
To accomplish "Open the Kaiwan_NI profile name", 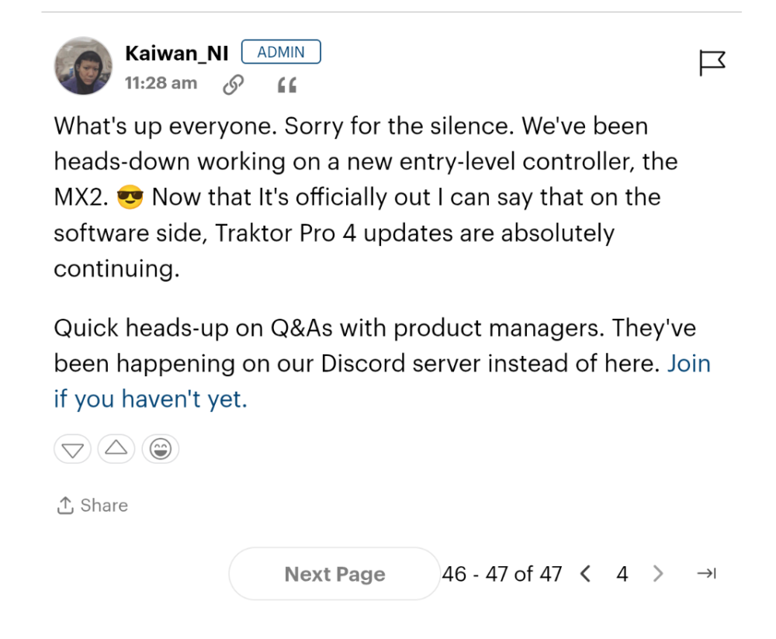I will [176, 54].
